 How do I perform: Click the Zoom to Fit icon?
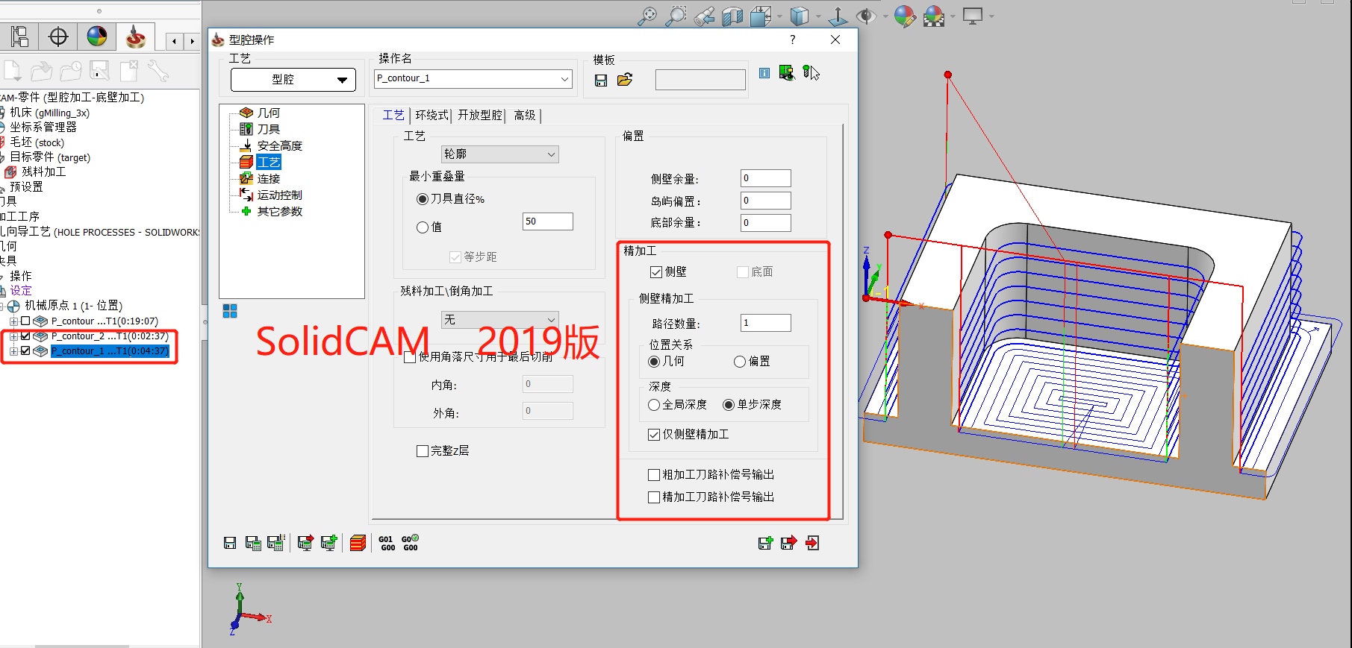pyautogui.click(x=647, y=16)
